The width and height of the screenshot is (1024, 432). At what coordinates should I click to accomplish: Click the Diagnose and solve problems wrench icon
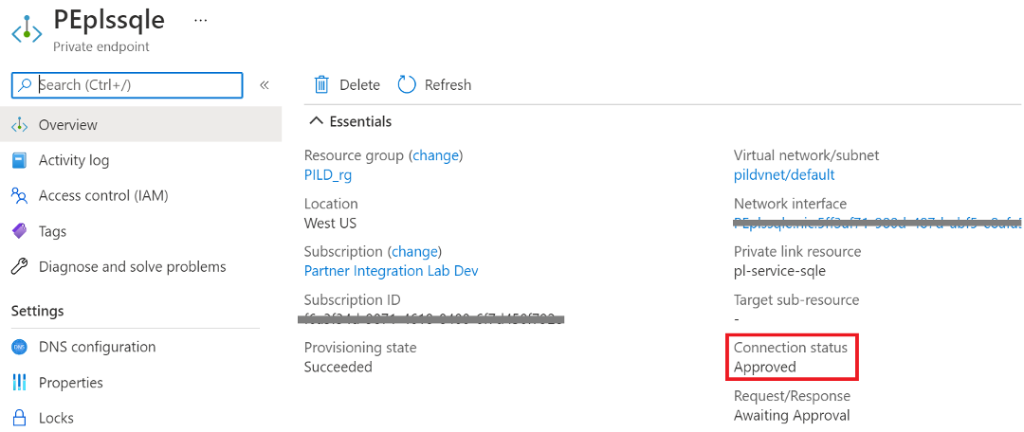[x=19, y=267]
